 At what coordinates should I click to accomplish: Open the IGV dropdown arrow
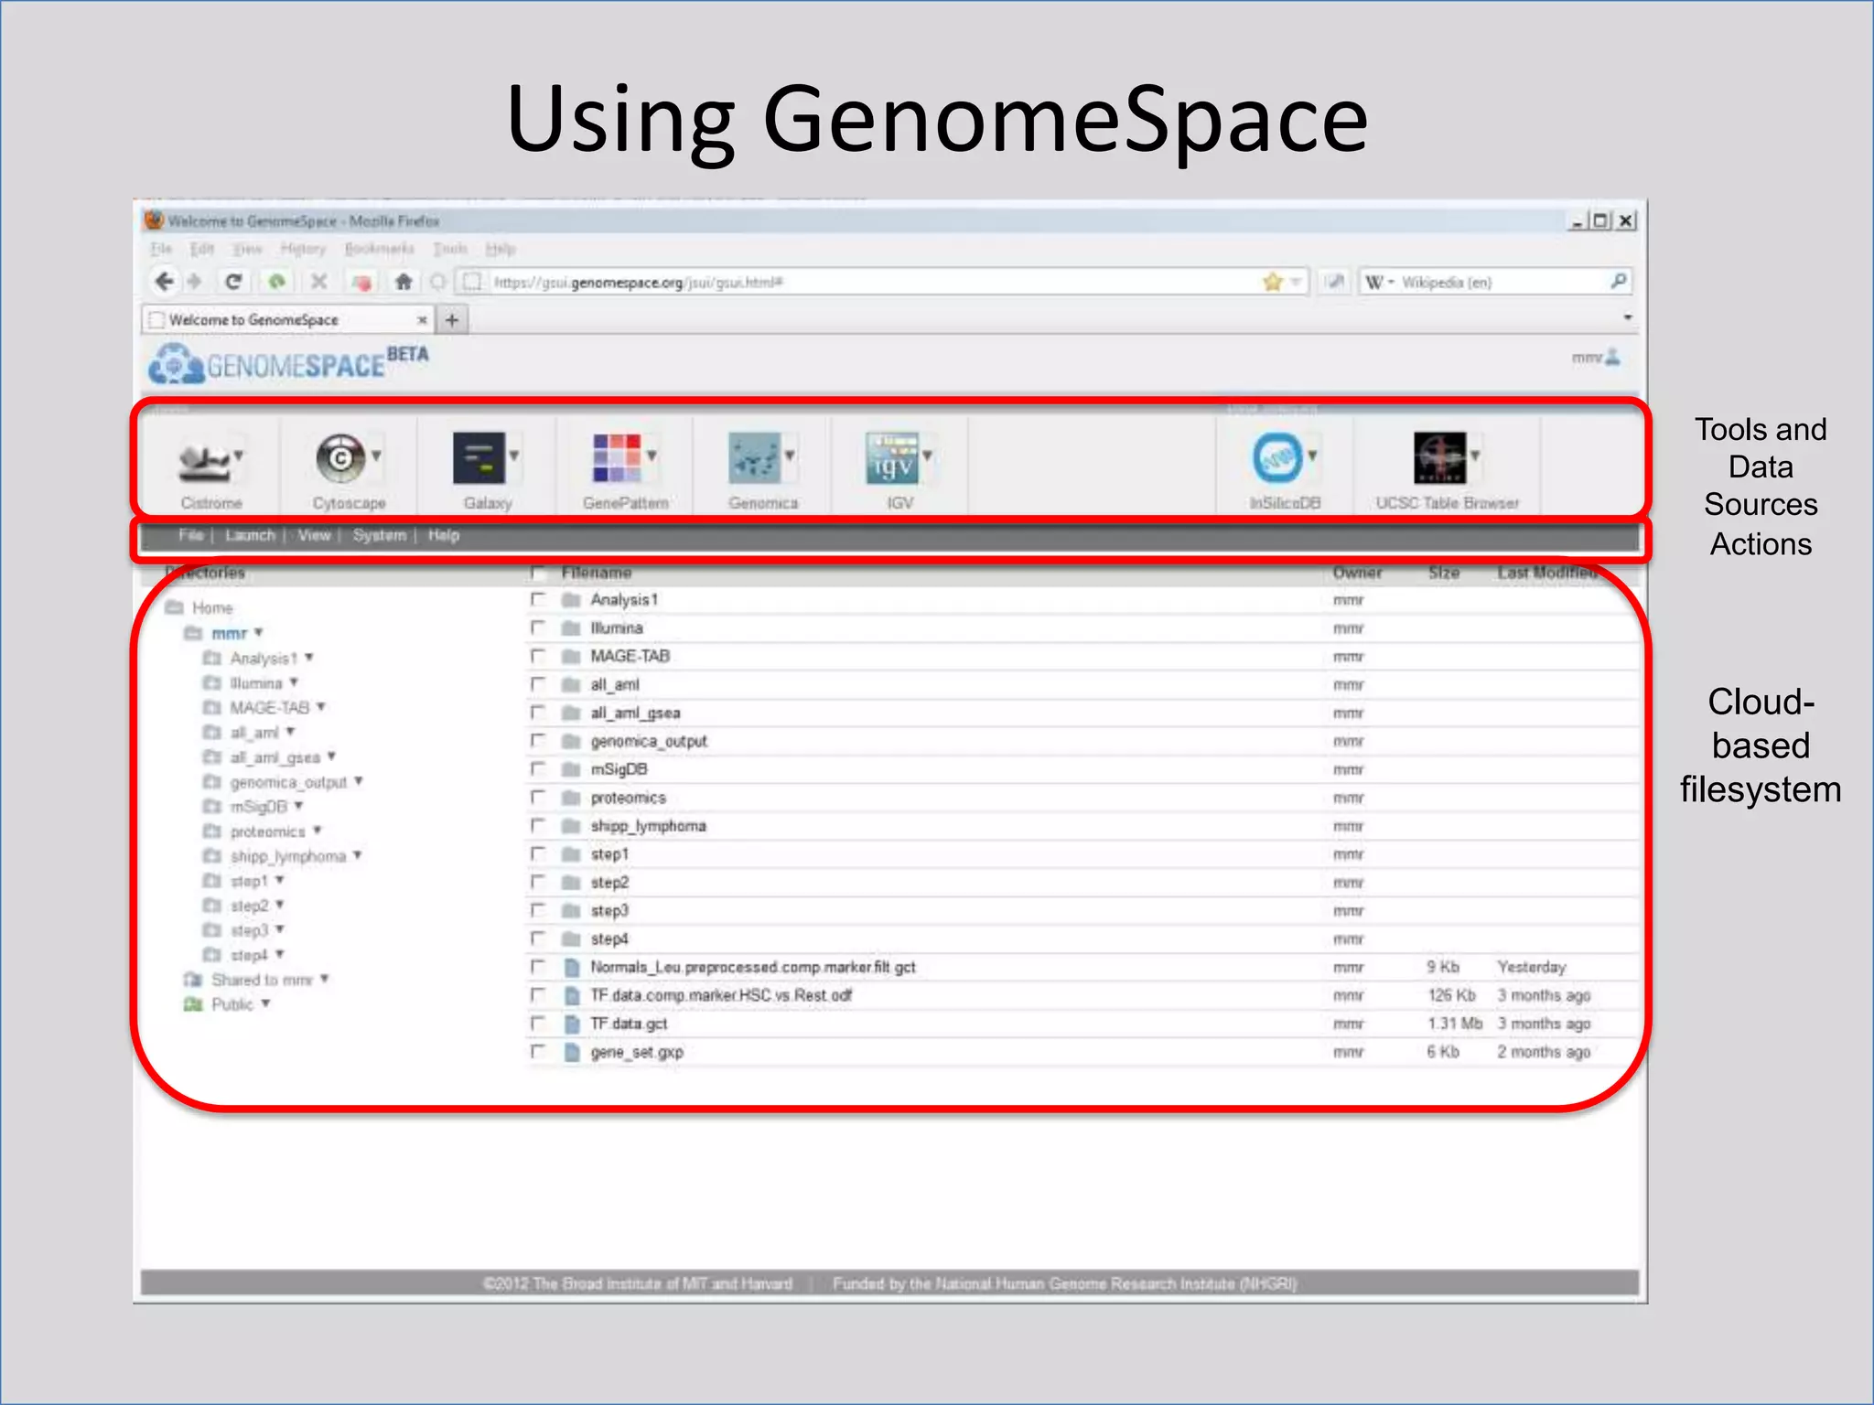click(927, 455)
